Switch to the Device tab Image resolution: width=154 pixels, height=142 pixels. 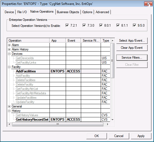[9, 12]
